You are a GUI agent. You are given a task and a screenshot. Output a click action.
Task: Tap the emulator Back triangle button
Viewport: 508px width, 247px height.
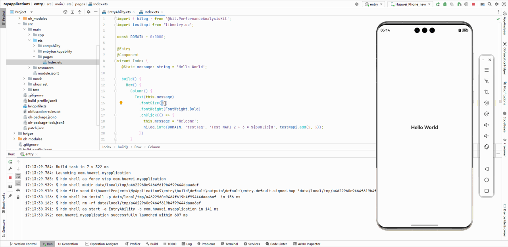[x=486, y=169]
